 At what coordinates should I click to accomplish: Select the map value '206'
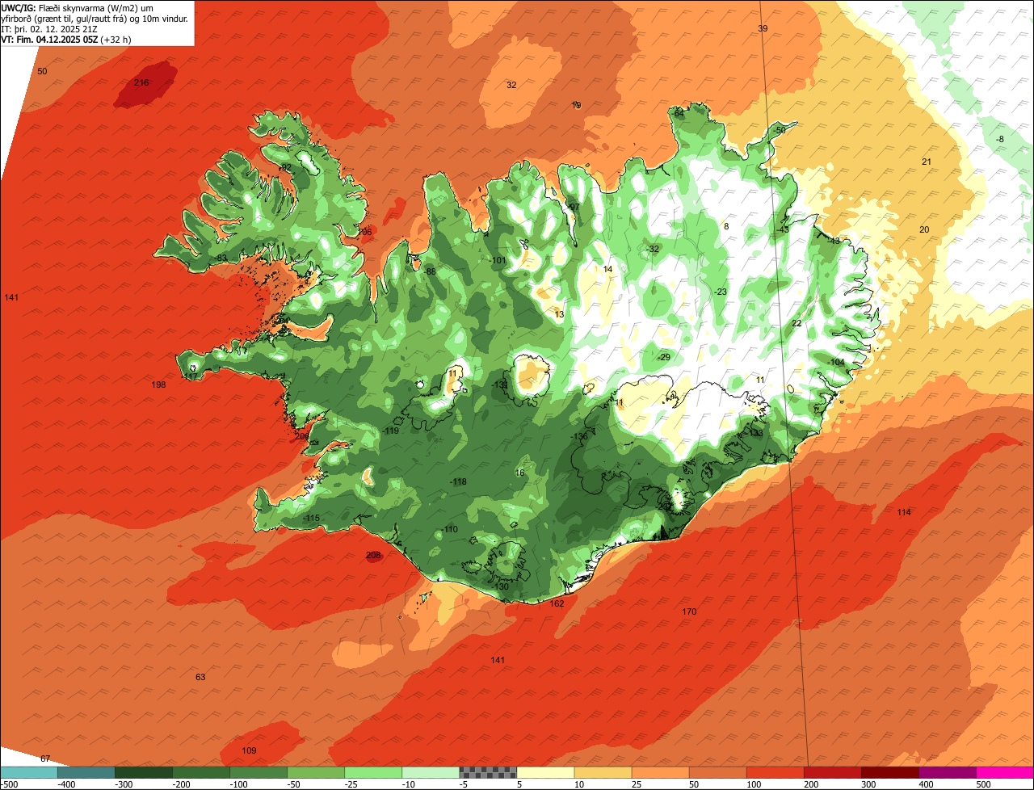302,436
